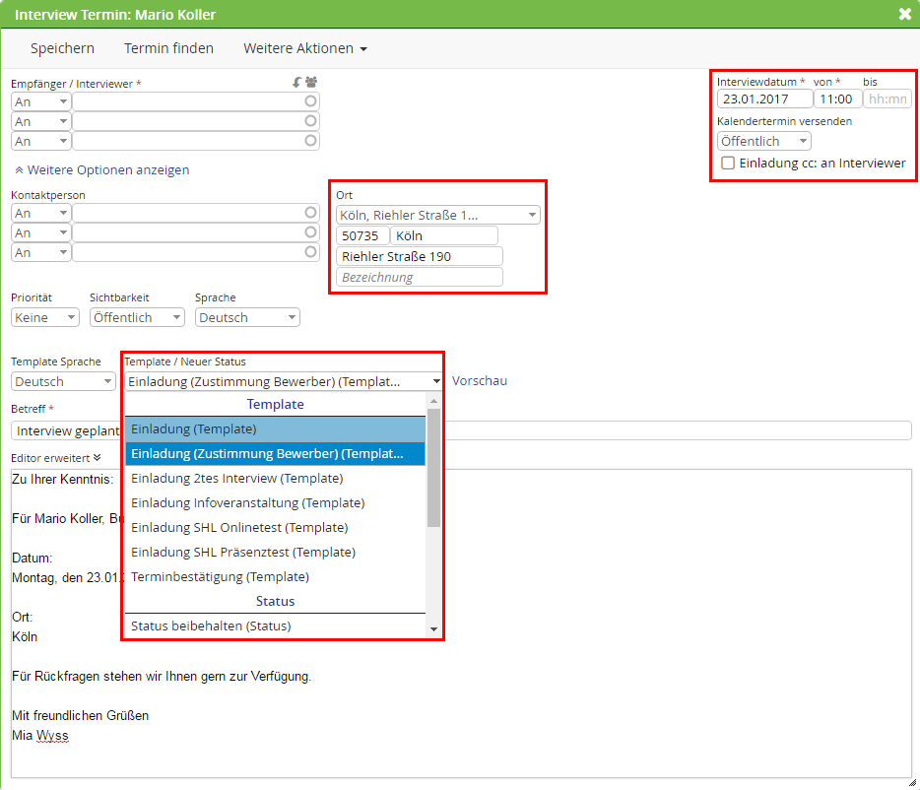This screenshot has width=920, height=790.
Task: Click the 'bis' end time field
Action: click(x=887, y=99)
